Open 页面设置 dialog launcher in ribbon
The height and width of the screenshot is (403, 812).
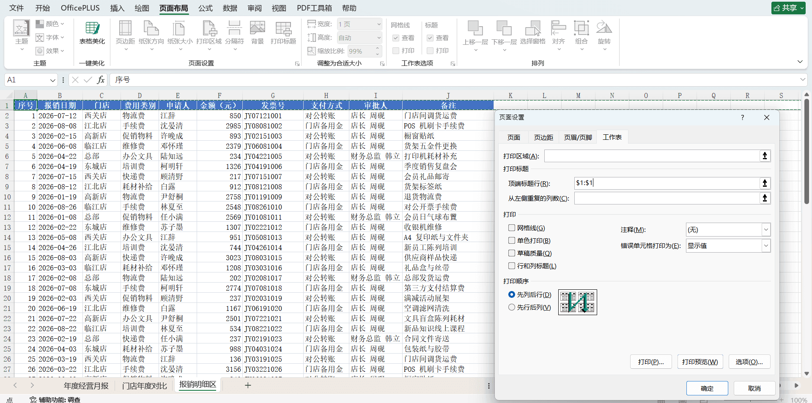coord(297,64)
